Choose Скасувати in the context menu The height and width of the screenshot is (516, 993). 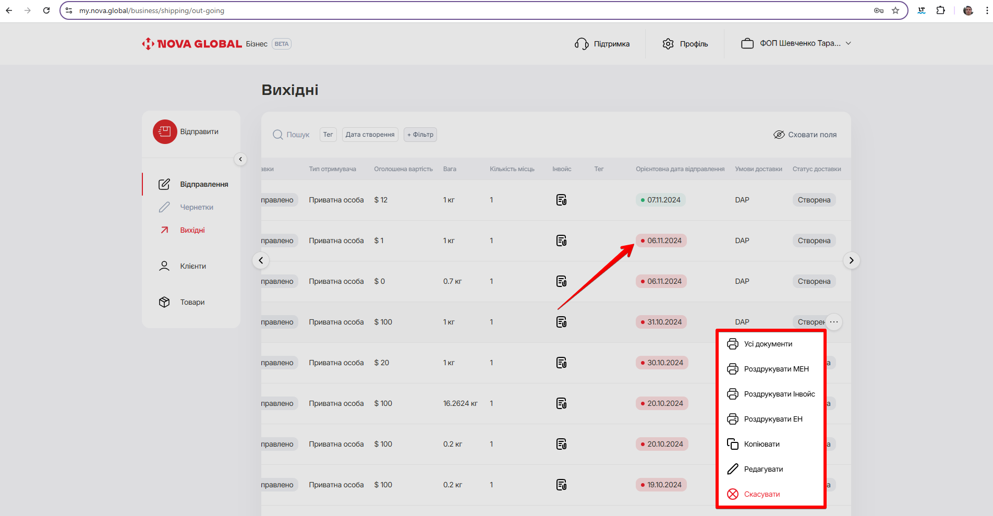(x=761, y=495)
